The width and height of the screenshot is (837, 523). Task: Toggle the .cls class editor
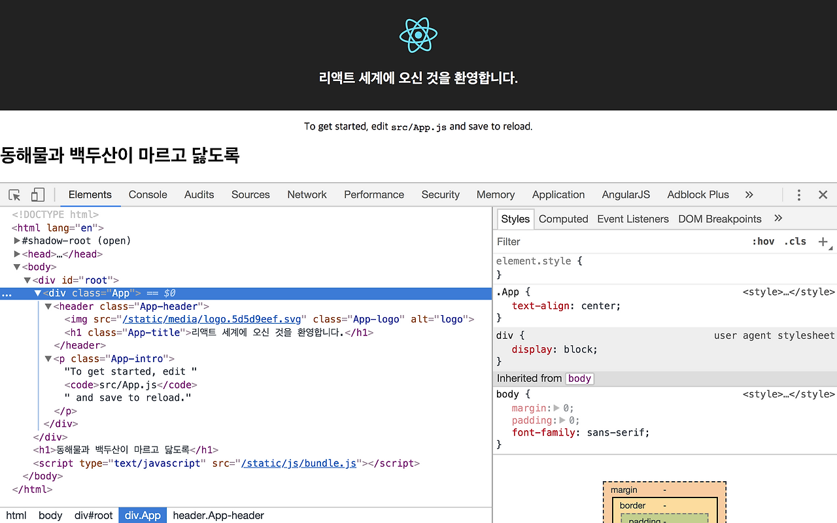pos(795,241)
